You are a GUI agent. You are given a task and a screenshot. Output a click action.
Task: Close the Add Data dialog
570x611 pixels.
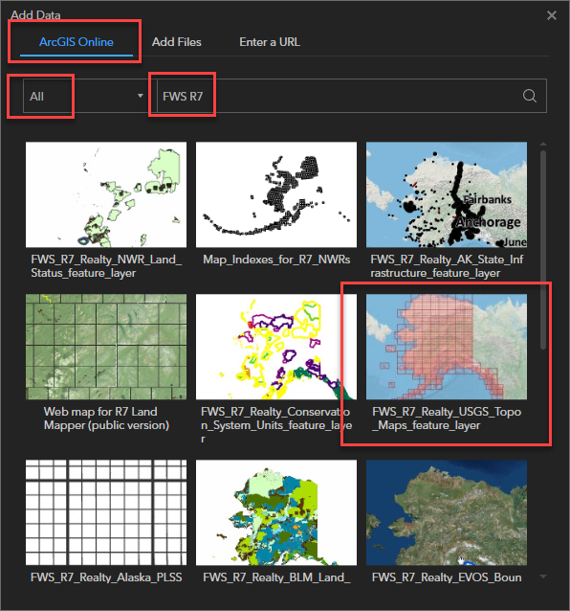551,15
